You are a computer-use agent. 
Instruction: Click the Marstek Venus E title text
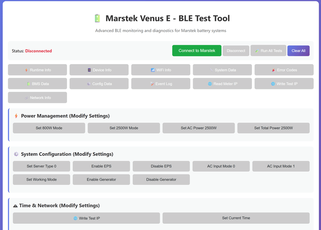[x=168, y=18]
